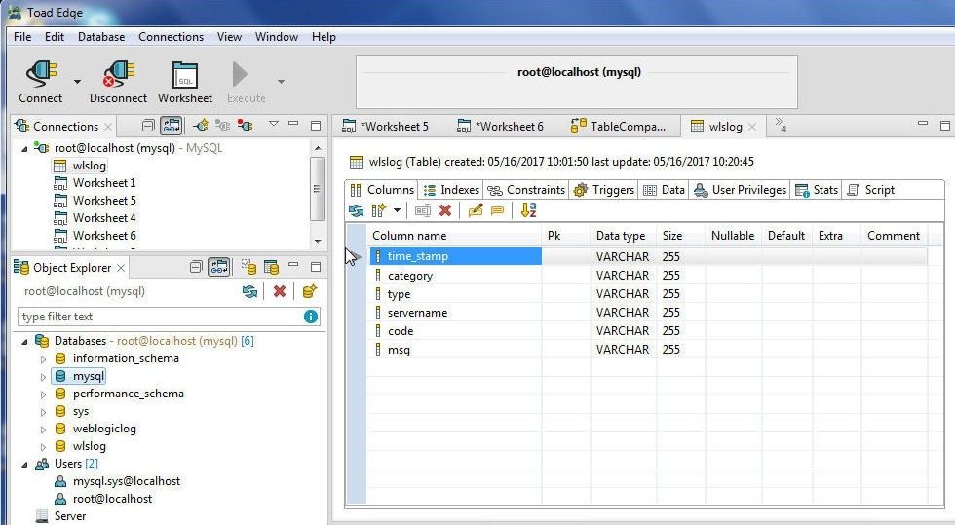Screen dimensions: 955x525
Task: Click the blue info icon in filter box
Action: [311, 317]
